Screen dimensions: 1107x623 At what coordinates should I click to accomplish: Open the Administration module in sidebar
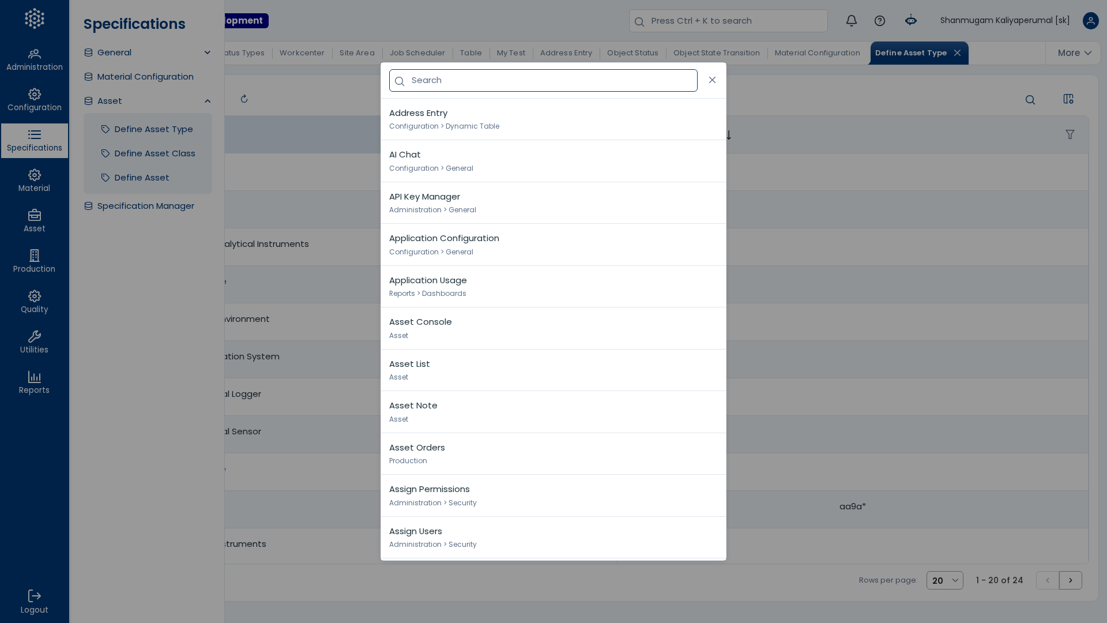tap(35, 60)
